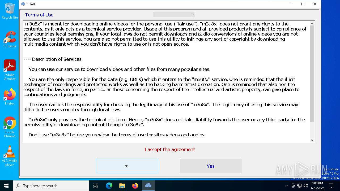
Task: Minimize the m3u8x window
Action: pos(291,4)
